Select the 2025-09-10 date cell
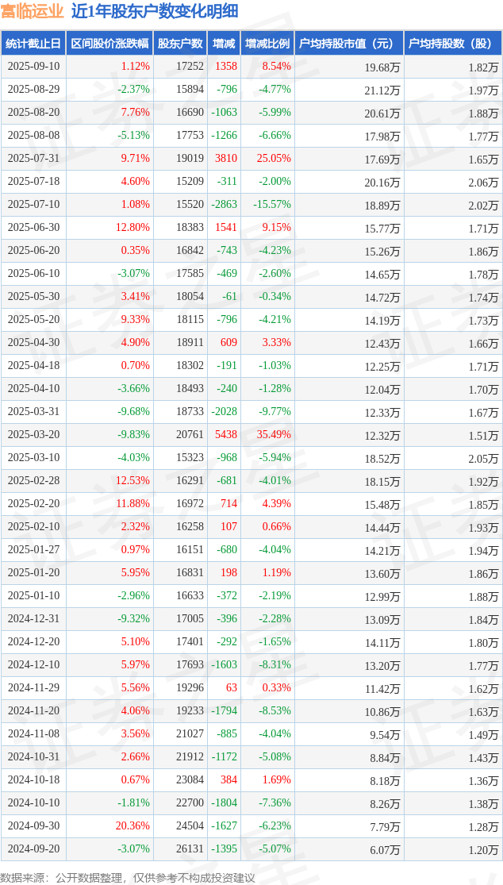Image resolution: width=503 pixels, height=885 pixels. pos(33,67)
